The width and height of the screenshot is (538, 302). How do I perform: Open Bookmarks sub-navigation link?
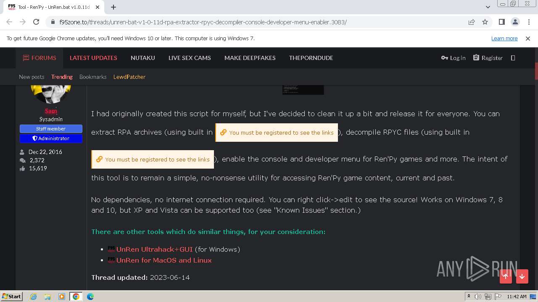pos(93,77)
